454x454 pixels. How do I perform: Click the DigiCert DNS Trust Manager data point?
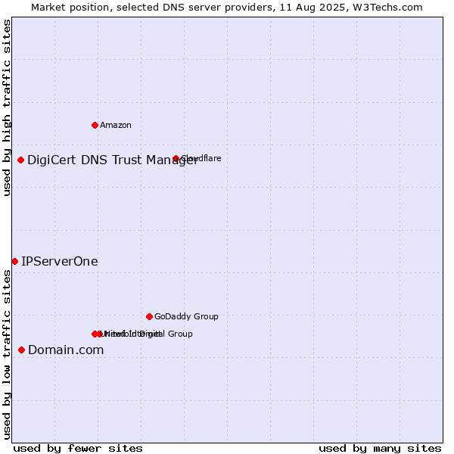20,160
